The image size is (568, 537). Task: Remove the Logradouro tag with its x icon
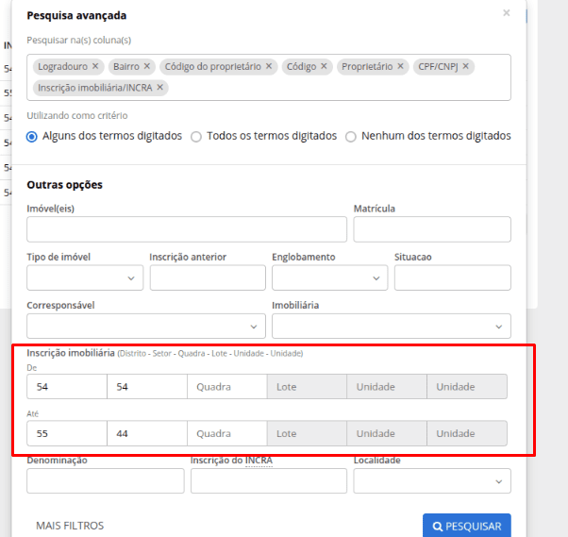95,67
